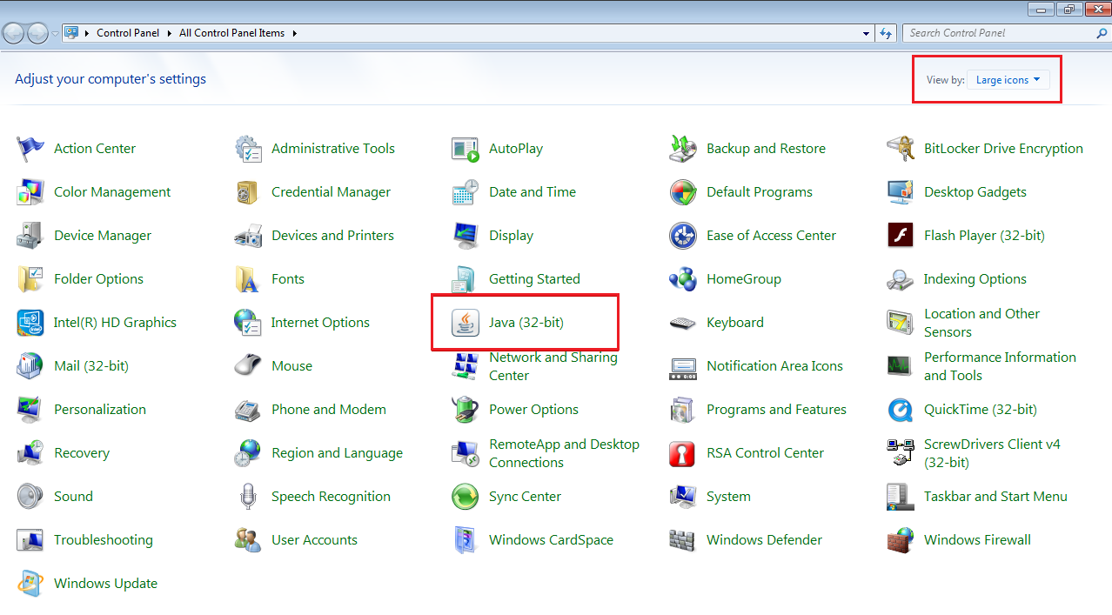The height and width of the screenshot is (615, 1112).
Task: Expand the arrow between Control Panel and All Items
Action: point(169,33)
